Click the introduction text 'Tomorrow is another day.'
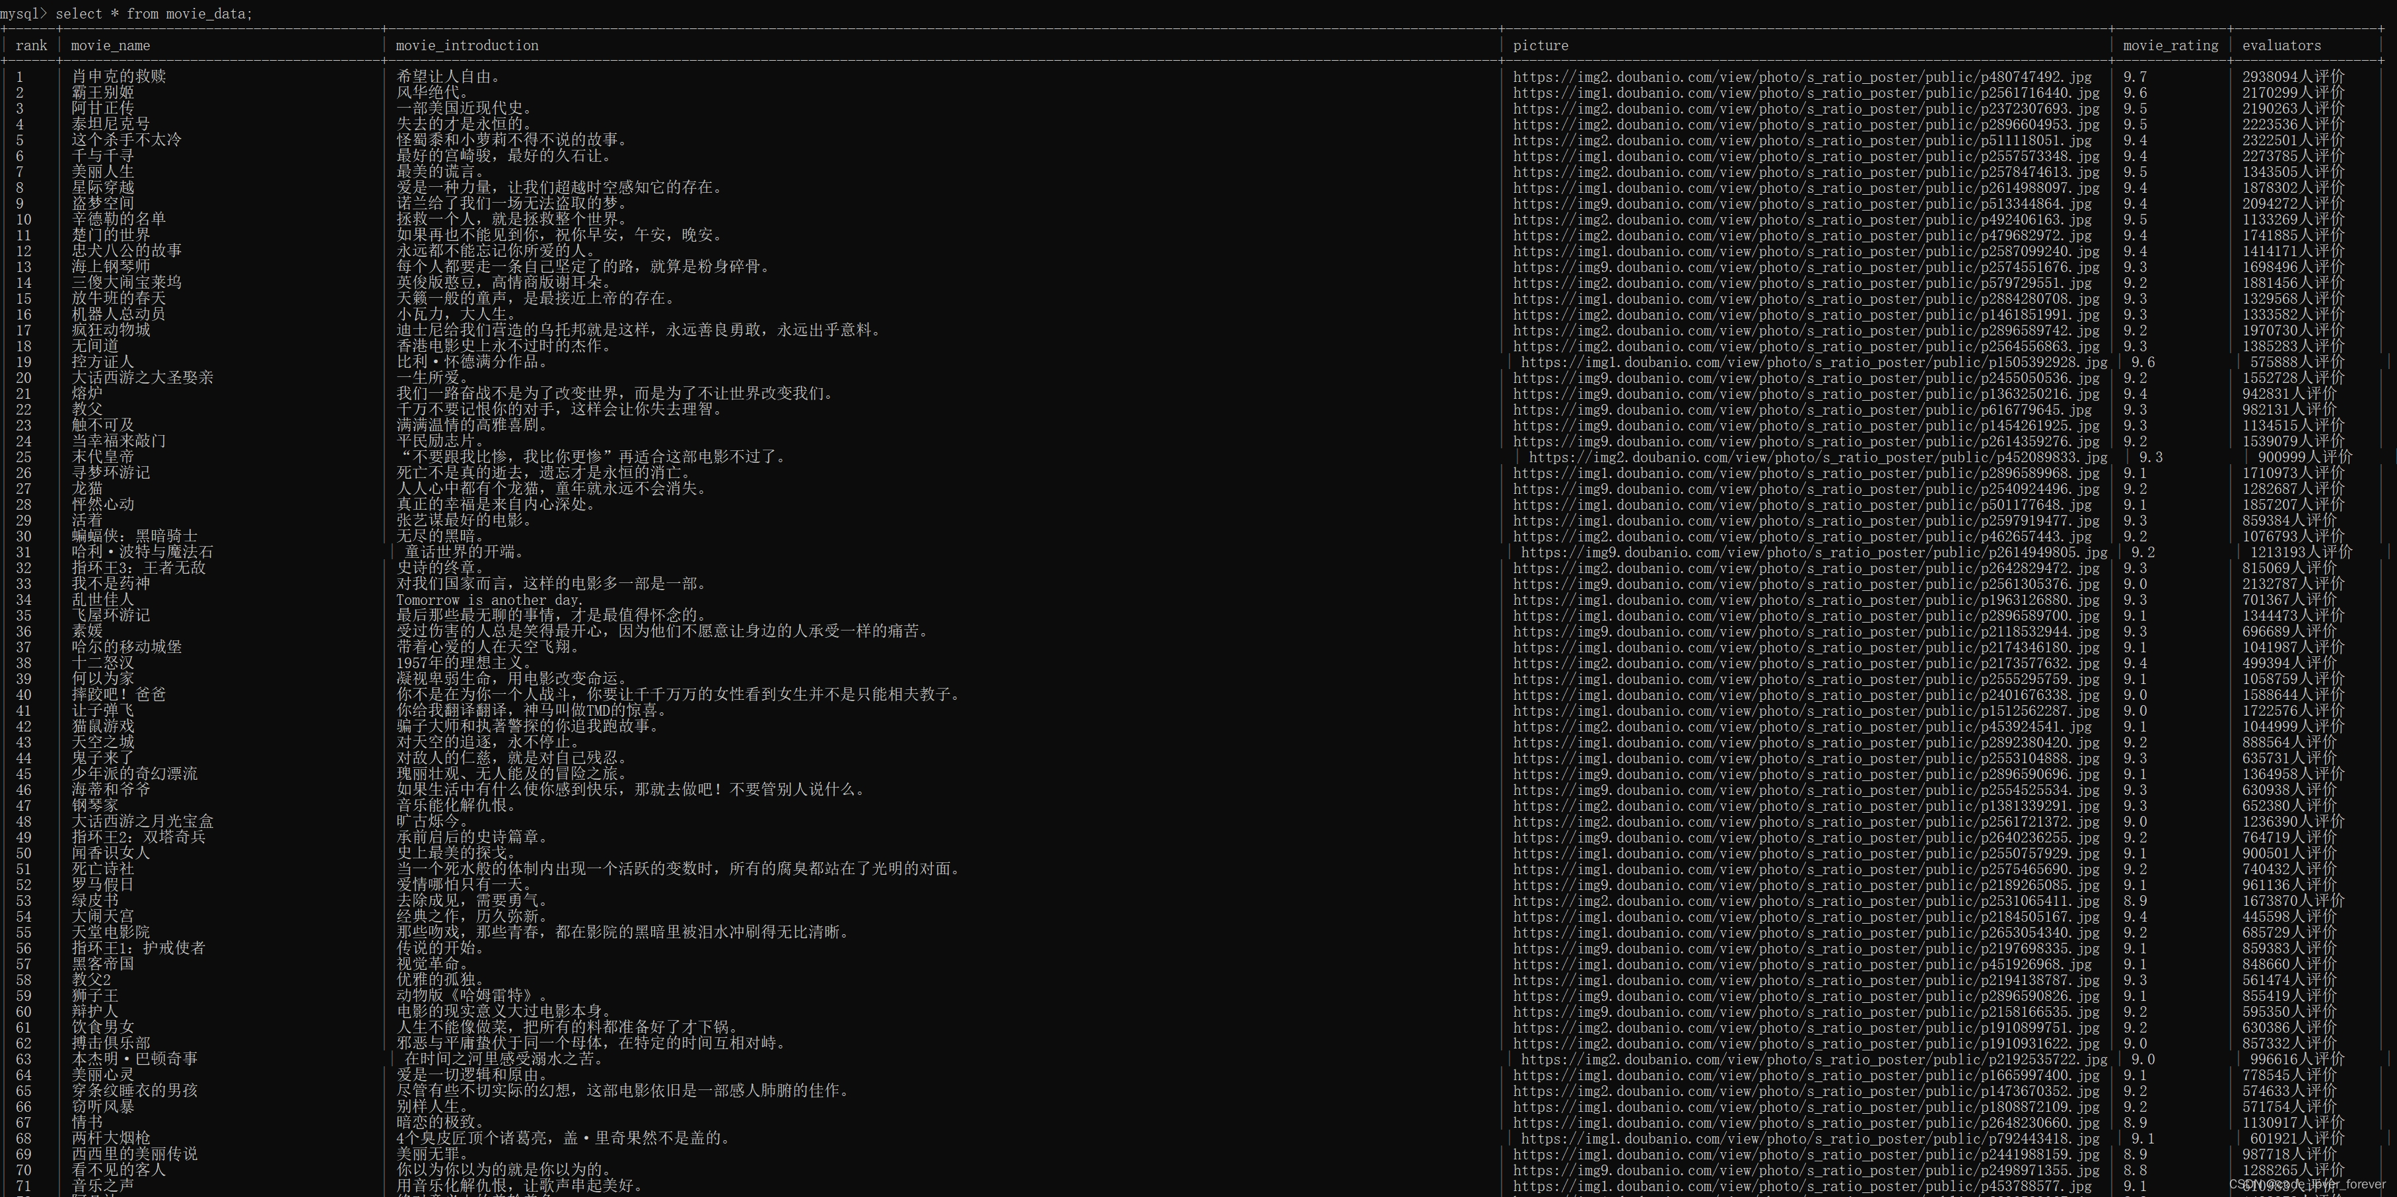The width and height of the screenshot is (2397, 1197). [x=489, y=600]
